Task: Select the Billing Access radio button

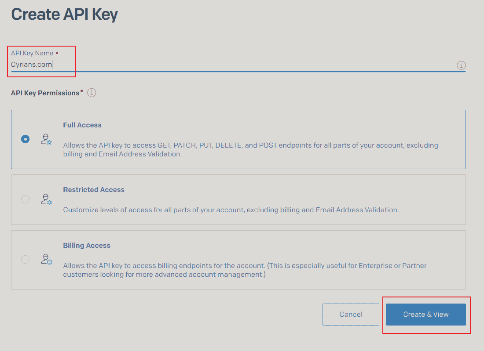Action: [25, 259]
